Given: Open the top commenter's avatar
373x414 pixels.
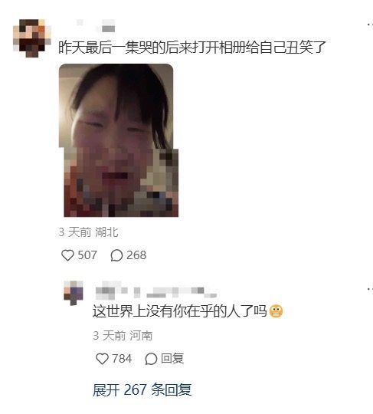Looking at the screenshot, I should point(32,38).
